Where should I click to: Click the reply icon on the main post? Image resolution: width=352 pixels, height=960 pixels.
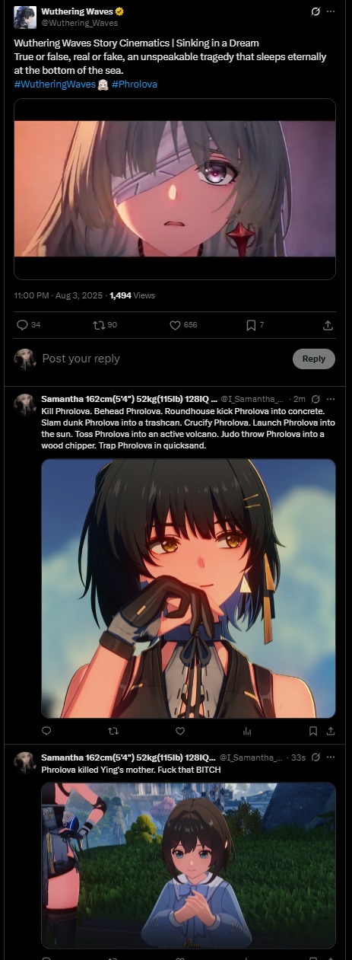click(x=22, y=325)
